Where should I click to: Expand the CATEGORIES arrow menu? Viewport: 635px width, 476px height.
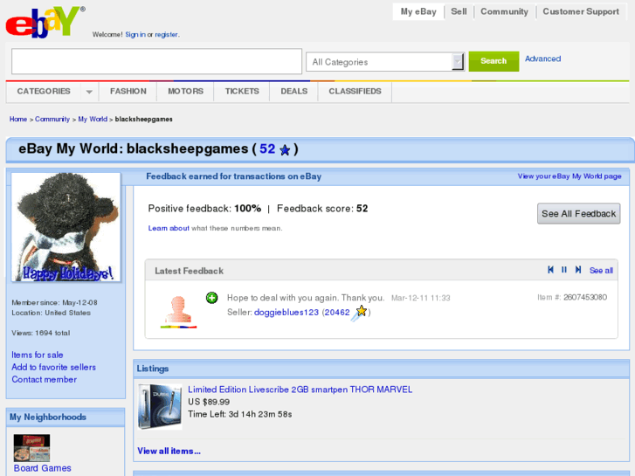[x=89, y=92]
